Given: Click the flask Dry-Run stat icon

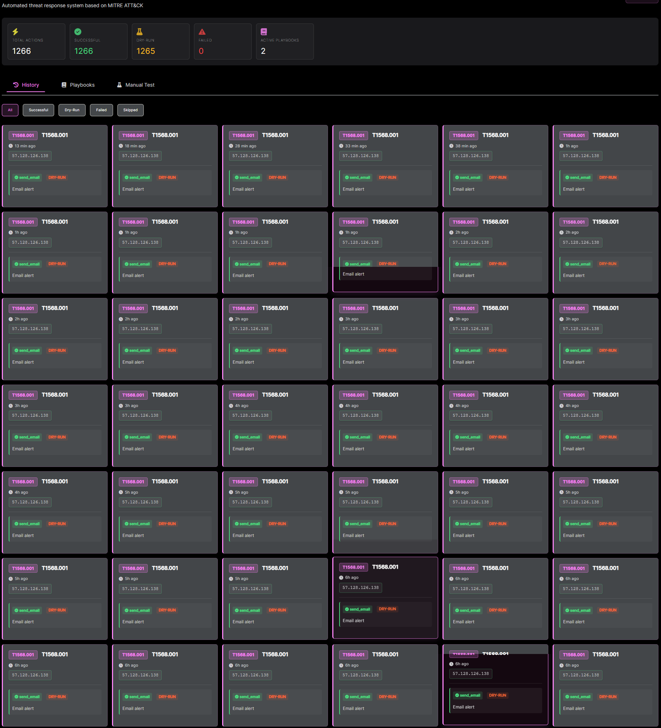Looking at the screenshot, I should [x=140, y=32].
